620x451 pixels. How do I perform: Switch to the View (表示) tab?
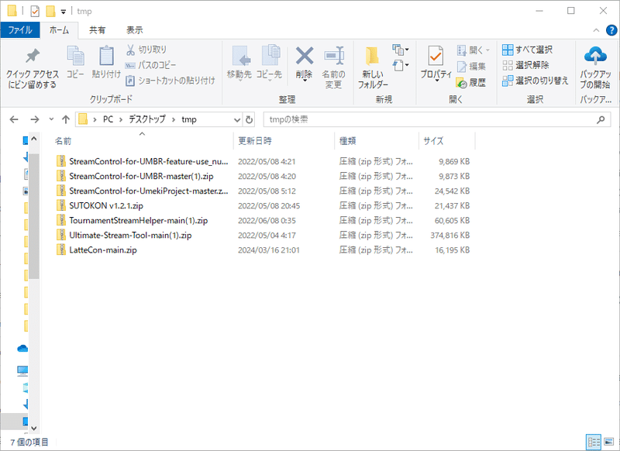(x=134, y=30)
